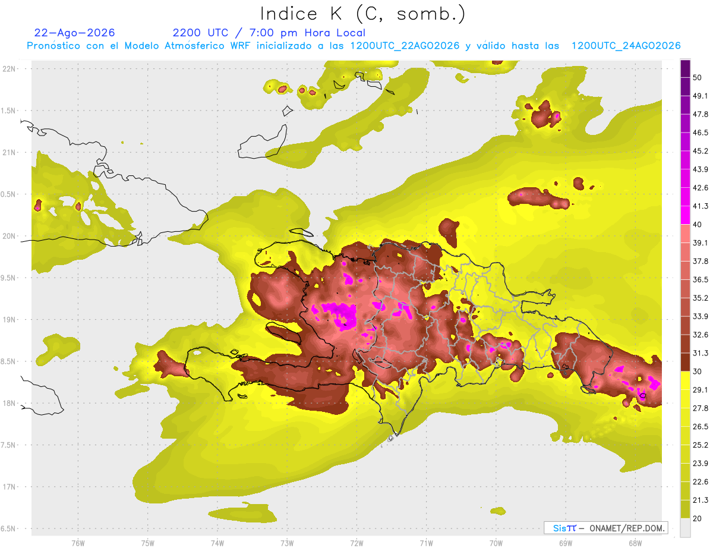Click the magenta colorbar band between 40 and 41.3

pos(685,215)
